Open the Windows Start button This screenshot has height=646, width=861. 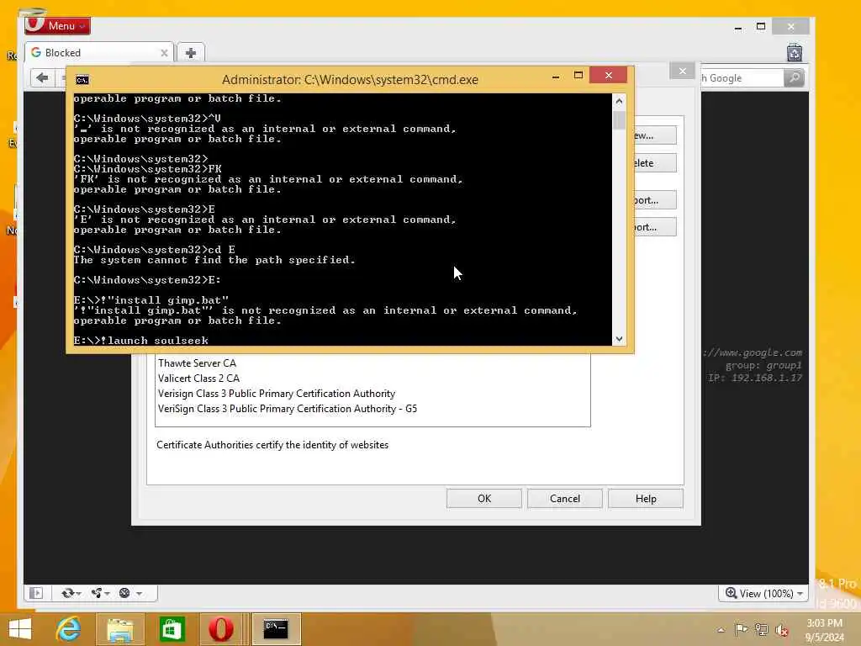pyautogui.click(x=20, y=629)
